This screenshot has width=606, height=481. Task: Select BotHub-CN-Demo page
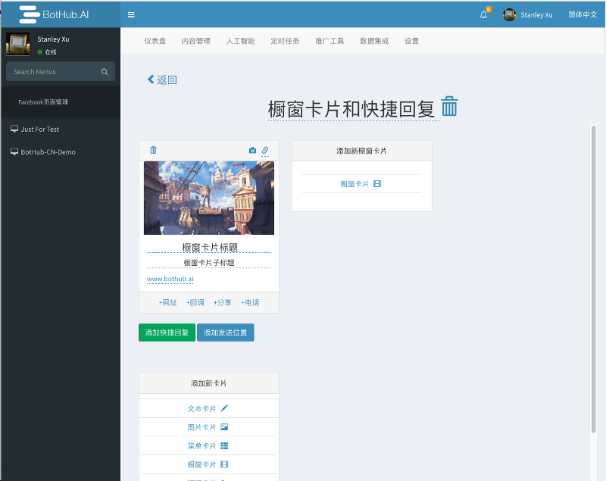pos(48,151)
